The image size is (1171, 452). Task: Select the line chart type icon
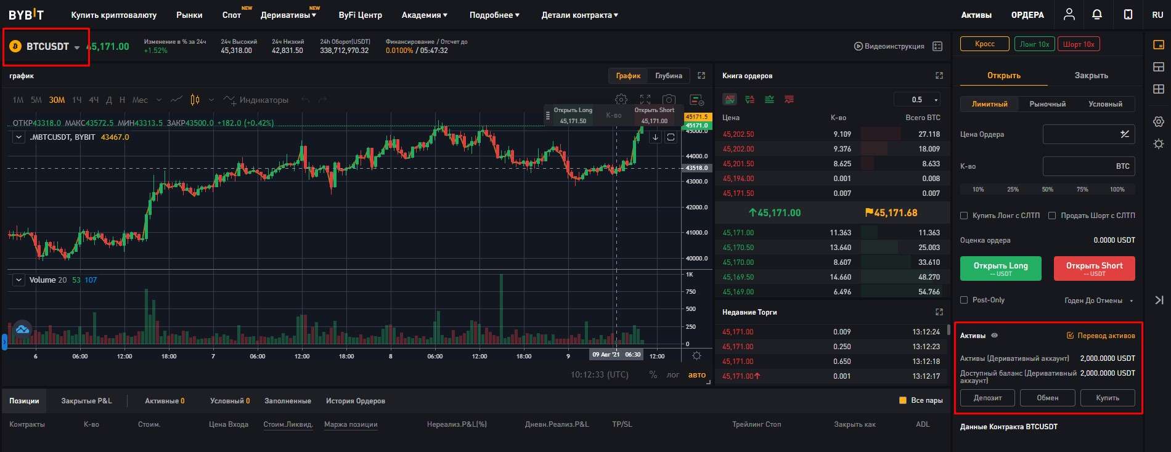pyautogui.click(x=176, y=100)
